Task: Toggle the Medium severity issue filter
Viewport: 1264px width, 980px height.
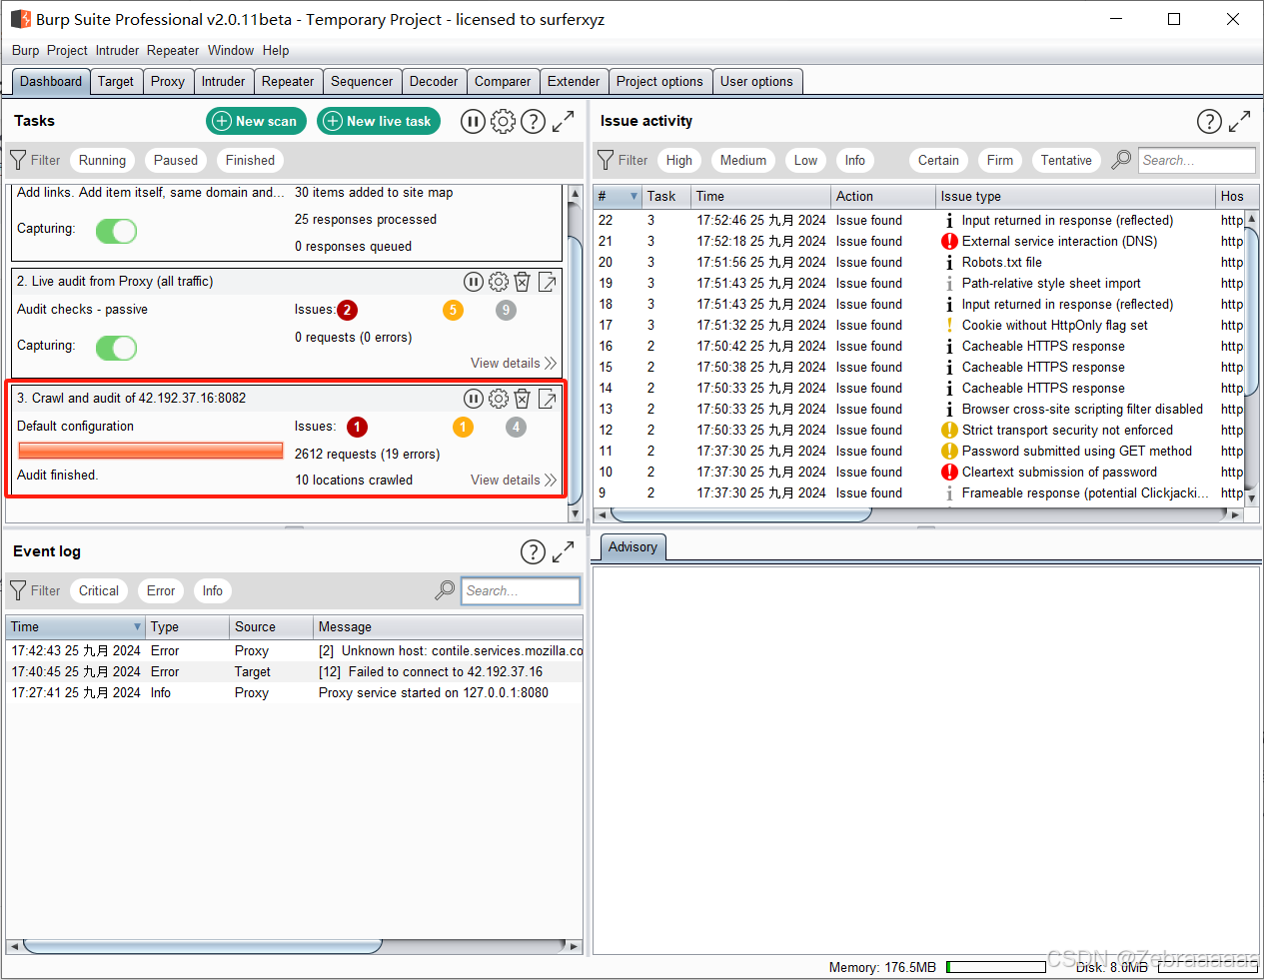Action: (x=743, y=160)
